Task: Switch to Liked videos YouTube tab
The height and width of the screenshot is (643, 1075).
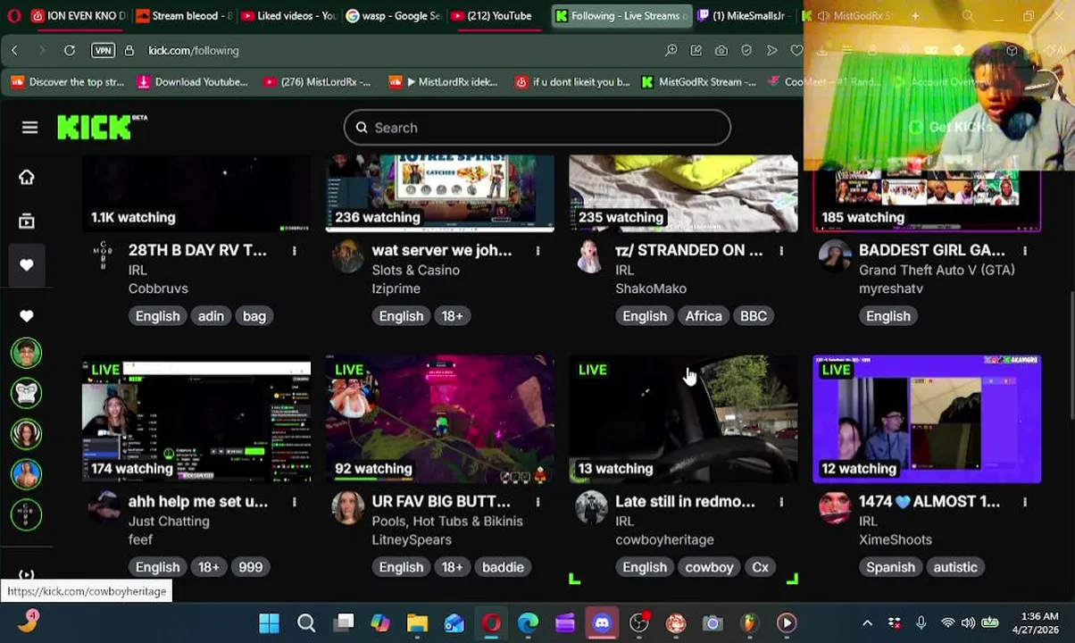Action: pyautogui.click(x=289, y=15)
